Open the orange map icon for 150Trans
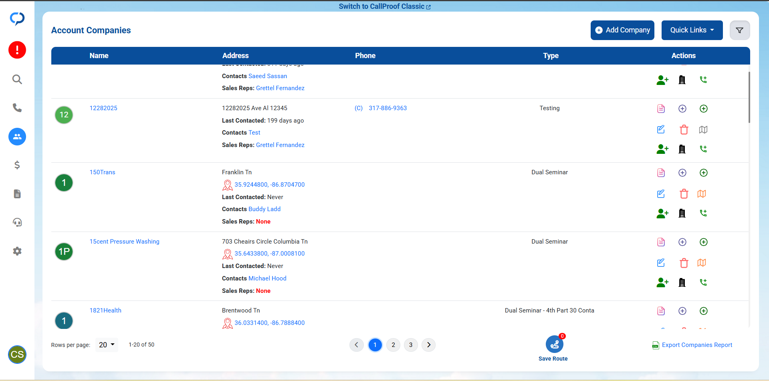Screen dimensions: 769x381 [x=702, y=194]
